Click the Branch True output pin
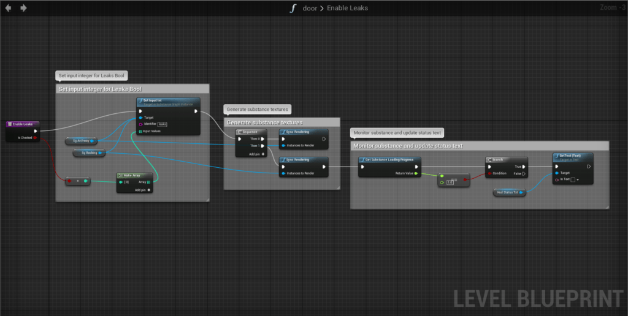The height and width of the screenshot is (316, 628). click(524, 167)
